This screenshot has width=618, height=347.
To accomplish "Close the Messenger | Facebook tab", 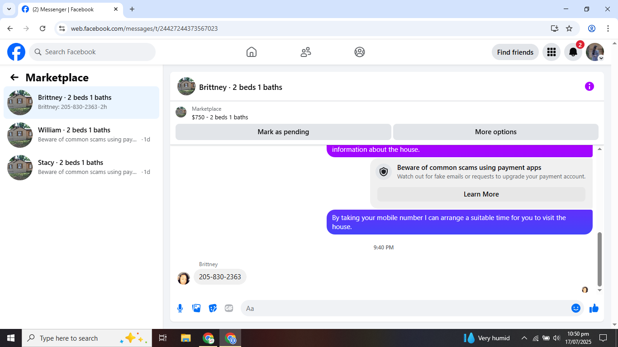I will pos(116,9).
